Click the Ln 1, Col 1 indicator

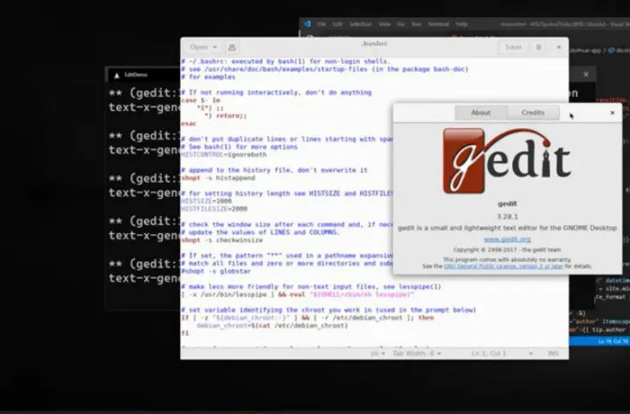pyautogui.click(x=489, y=353)
